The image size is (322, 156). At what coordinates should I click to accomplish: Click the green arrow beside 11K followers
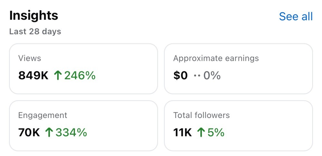(x=201, y=133)
